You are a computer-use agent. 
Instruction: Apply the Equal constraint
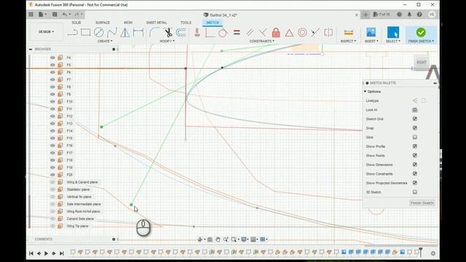(237, 32)
